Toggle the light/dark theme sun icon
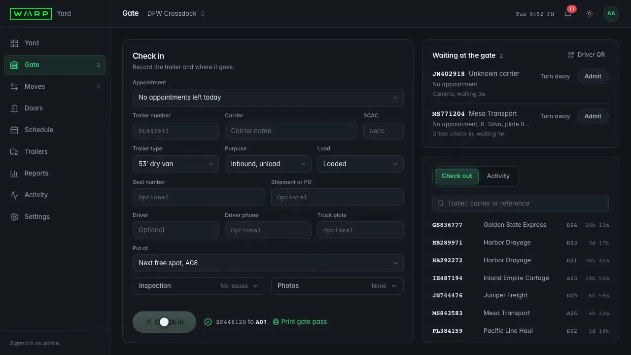The width and height of the screenshot is (631, 355). (x=590, y=14)
